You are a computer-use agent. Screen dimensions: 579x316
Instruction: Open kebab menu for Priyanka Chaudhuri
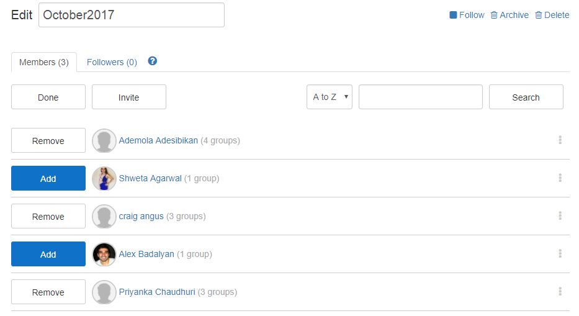click(560, 291)
